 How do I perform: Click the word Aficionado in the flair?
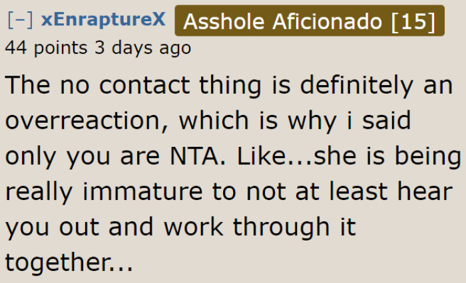pos(328,22)
